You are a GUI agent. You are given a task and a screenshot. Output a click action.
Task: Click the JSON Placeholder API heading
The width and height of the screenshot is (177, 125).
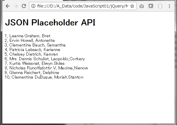coord(50,22)
